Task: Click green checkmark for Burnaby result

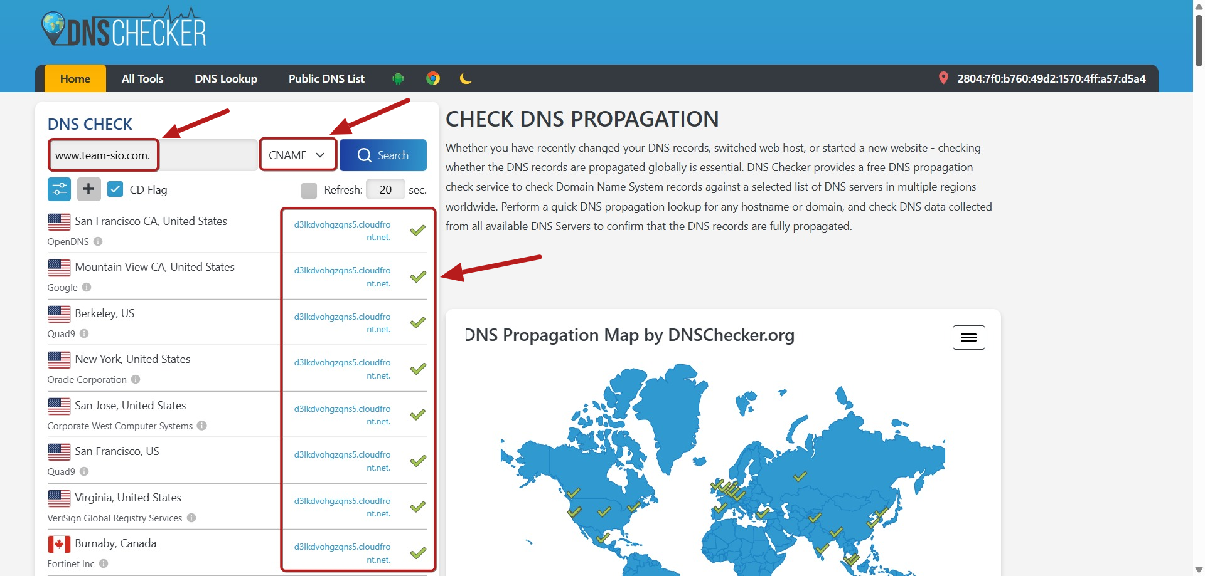Action: click(418, 553)
